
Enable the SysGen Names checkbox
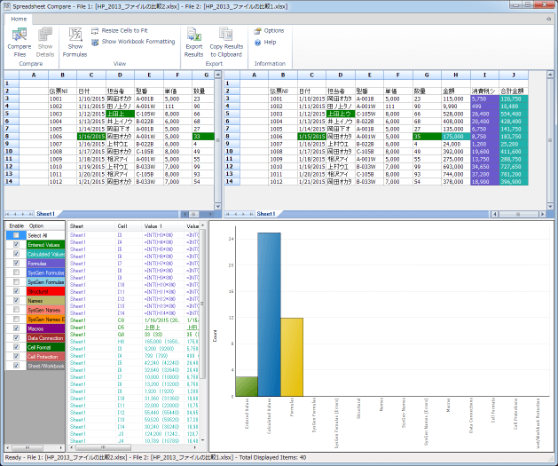15,308
